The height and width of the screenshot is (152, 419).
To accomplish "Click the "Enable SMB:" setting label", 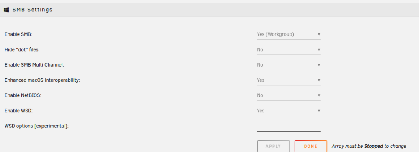I will pos(18,34).
